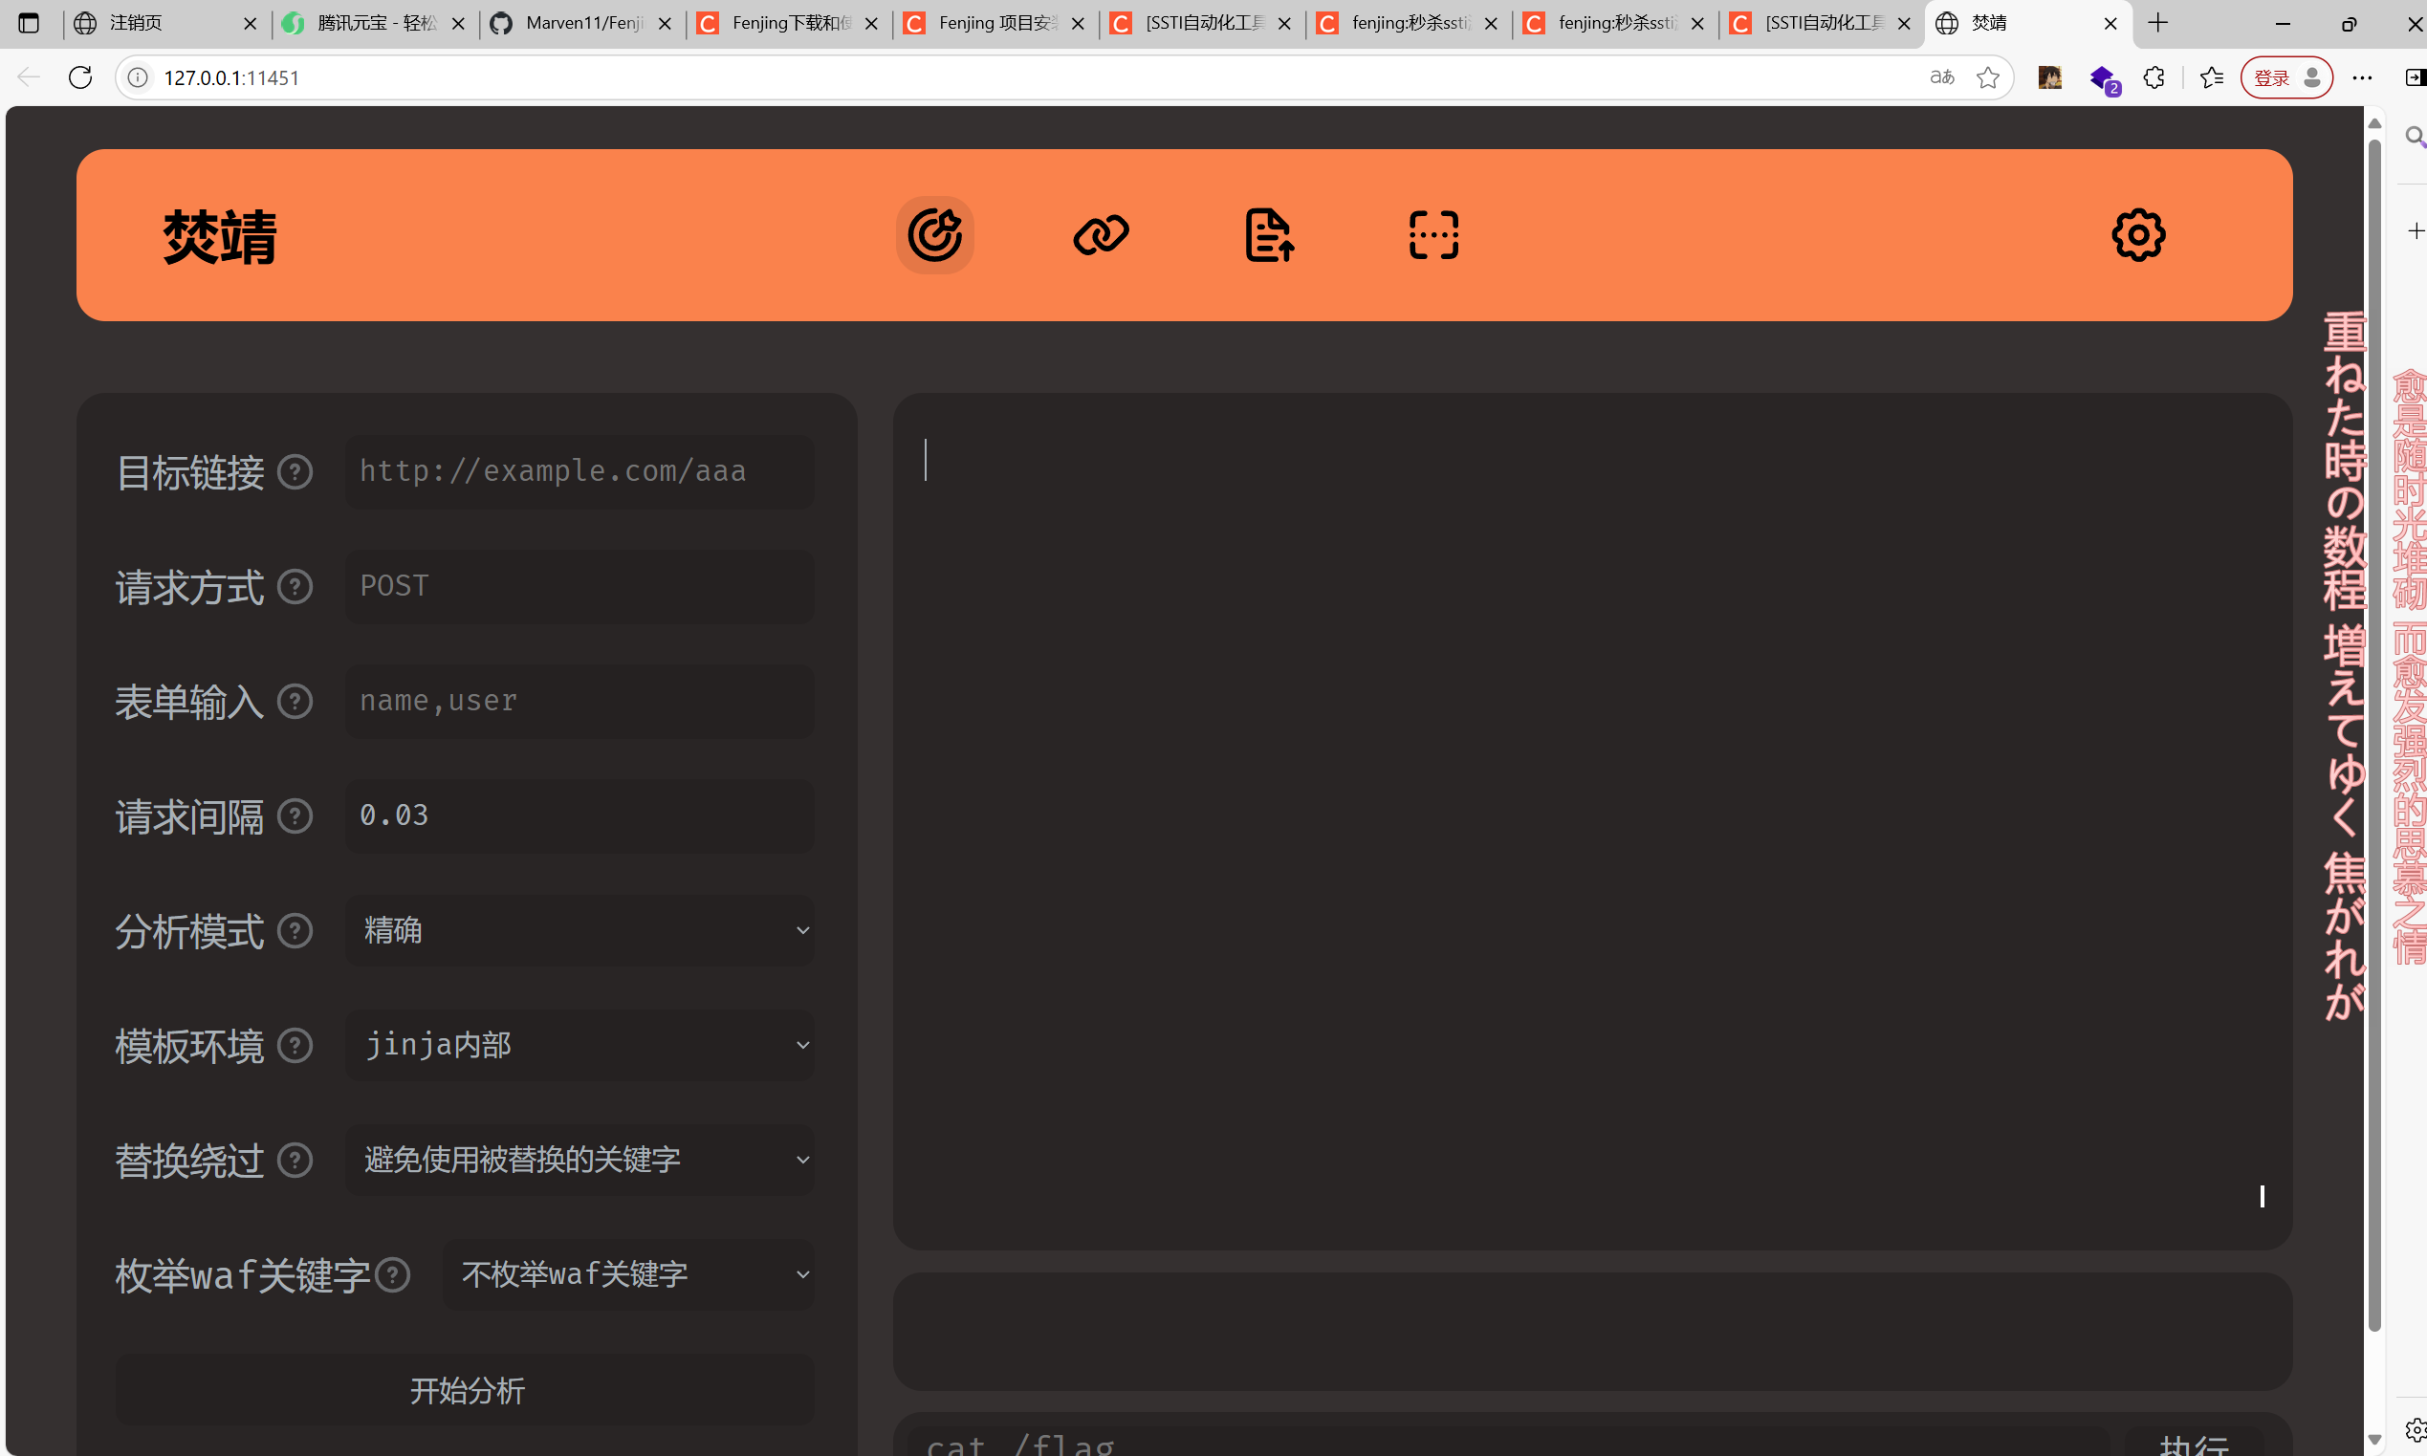Image resolution: width=2427 pixels, height=1456 pixels.
Task: Open the 枚举waf关键字 dropdown
Action: [627, 1272]
